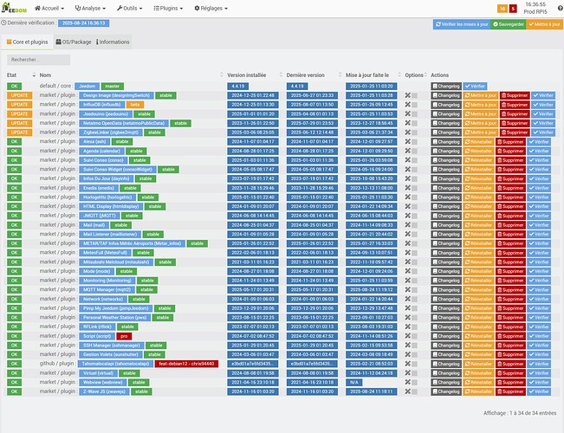The height and width of the screenshot is (433, 564).
Task: Click the Dernière vérification date badge
Action: pyautogui.click(x=83, y=23)
